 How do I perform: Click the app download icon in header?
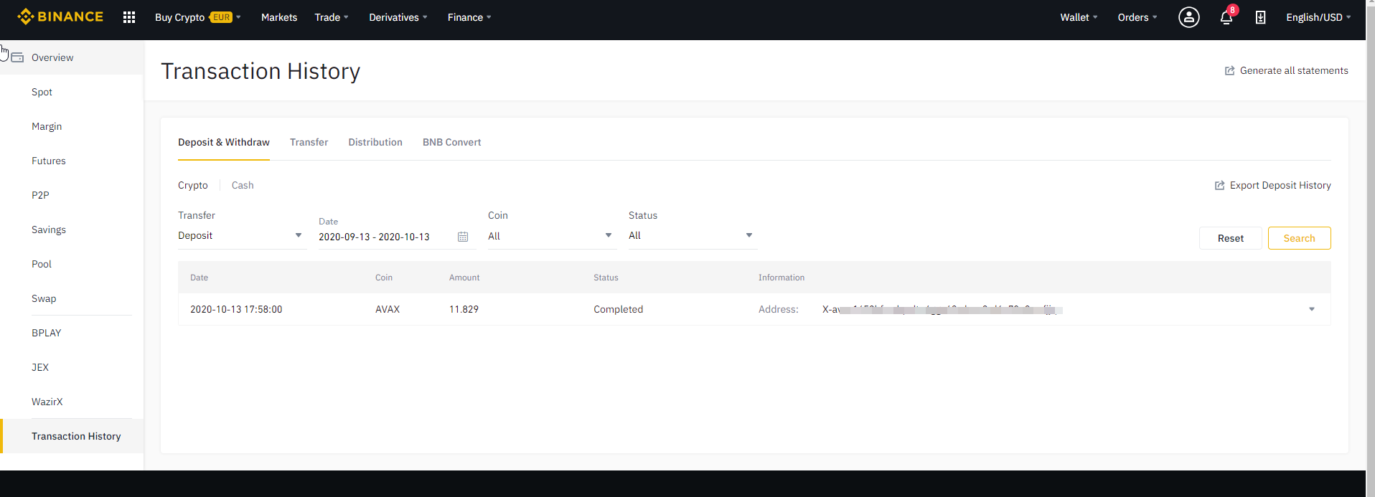(1260, 17)
